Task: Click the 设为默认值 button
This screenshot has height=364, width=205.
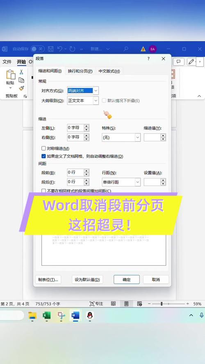Action: click(87, 280)
